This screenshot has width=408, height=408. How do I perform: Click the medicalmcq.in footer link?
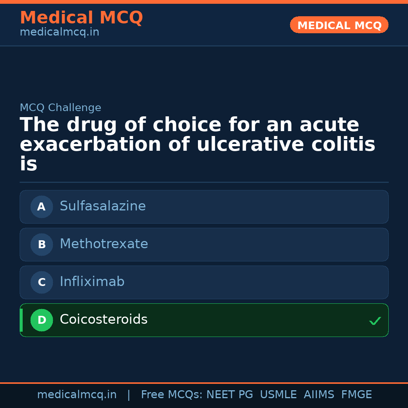point(77,394)
